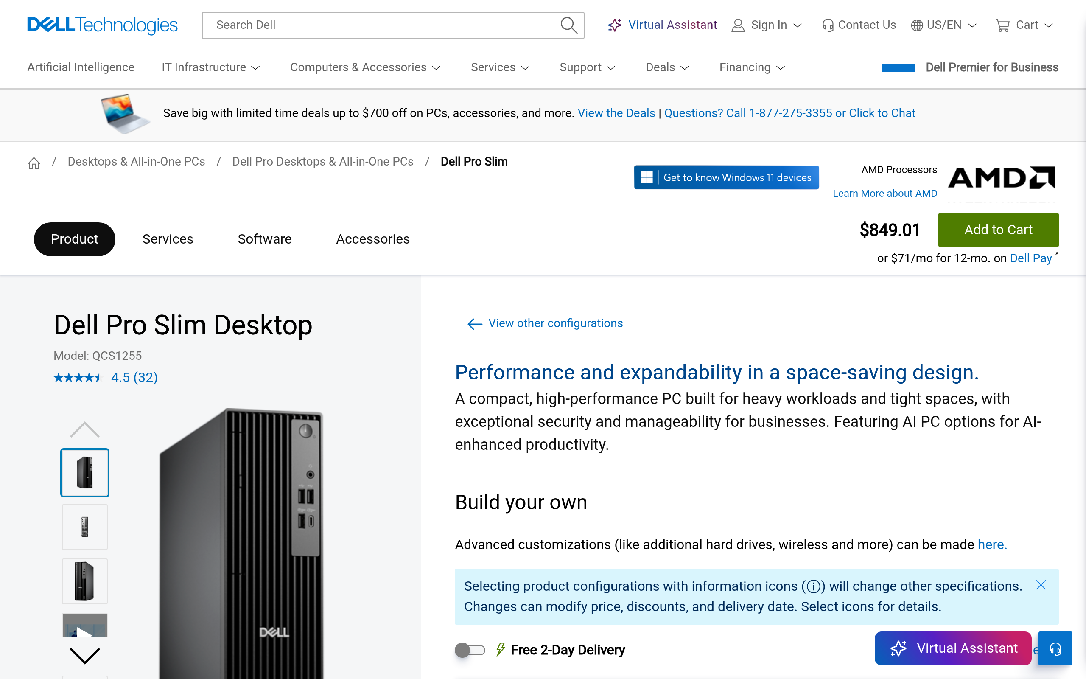This screenshot has height=679, width=1086.
Task: Click the laptop deals banner image
Action: [x=125, y=114]
